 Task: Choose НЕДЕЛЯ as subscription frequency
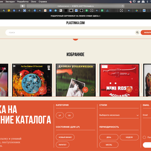[129, 137]
